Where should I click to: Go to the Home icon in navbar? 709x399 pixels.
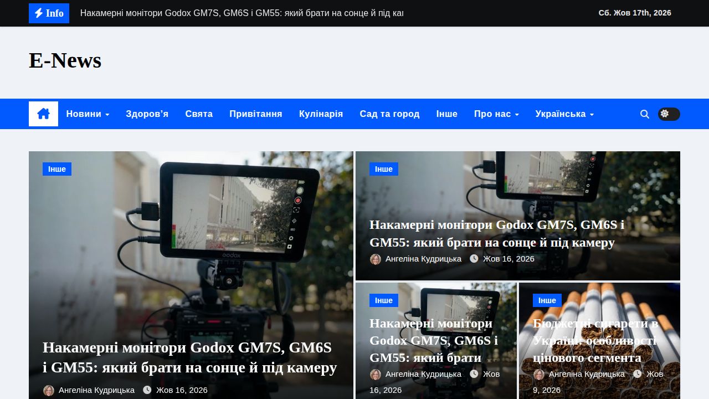click(x=43, y=114)
